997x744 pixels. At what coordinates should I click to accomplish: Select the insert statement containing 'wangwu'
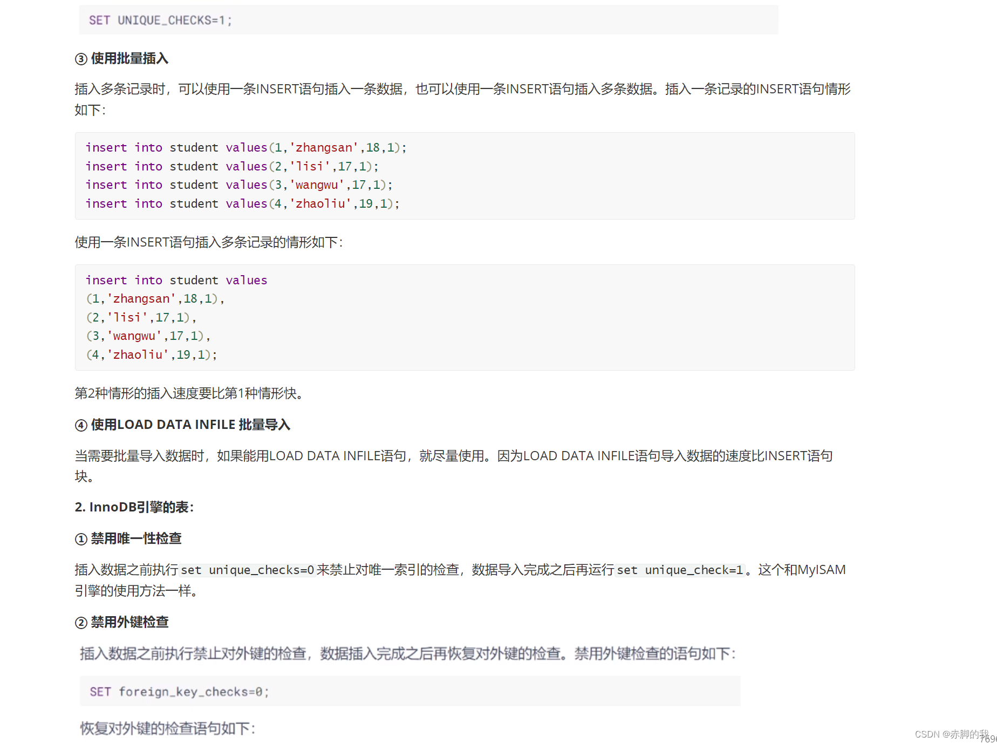[x=238, y=185]
